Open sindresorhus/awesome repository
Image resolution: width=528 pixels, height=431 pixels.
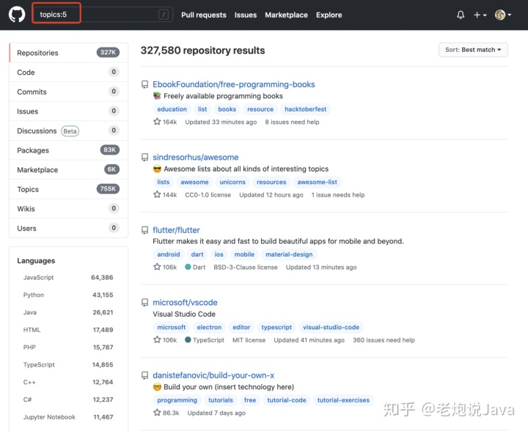(x=195, y=157)
